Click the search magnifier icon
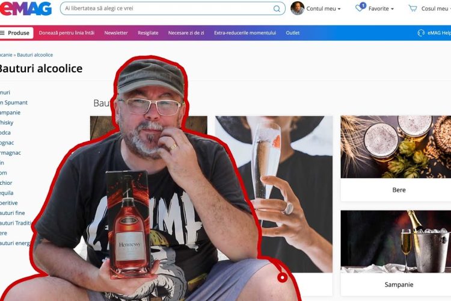Image resolution: width=451 pixels, height=301 pixels. click(x=277, y=8)
